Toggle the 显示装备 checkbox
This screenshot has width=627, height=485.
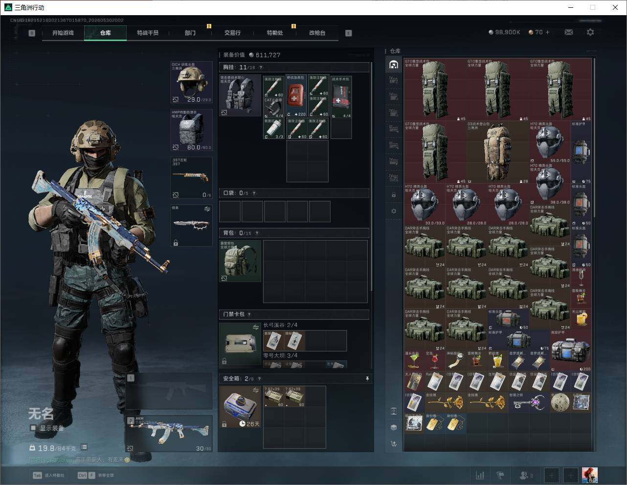(33, 428)
